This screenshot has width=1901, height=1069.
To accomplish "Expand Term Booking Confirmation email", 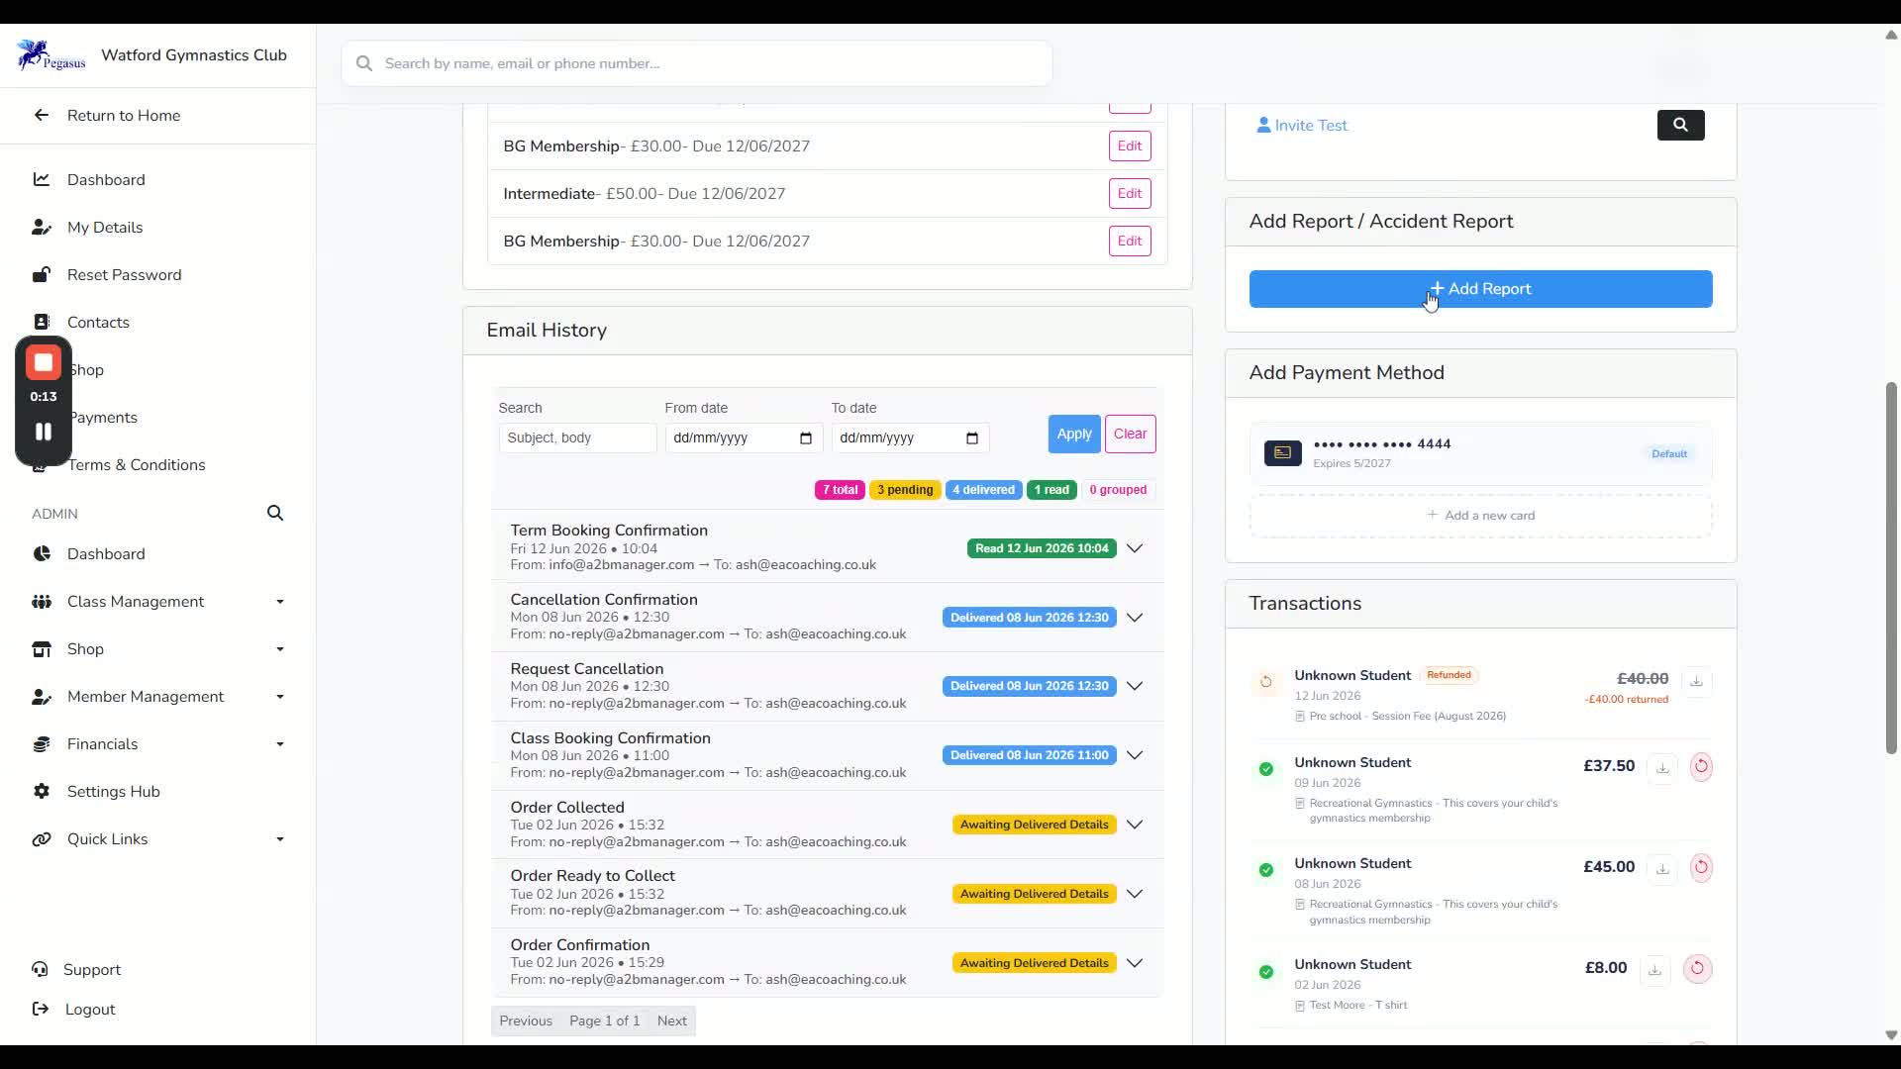I will [1135, 548].
